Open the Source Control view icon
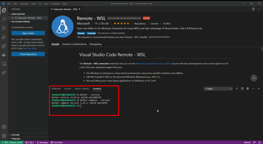This screenshot has width=263, height=144. (4, 28)
